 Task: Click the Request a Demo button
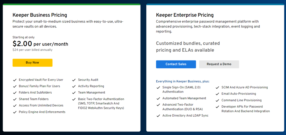click(x=219, y=64)
